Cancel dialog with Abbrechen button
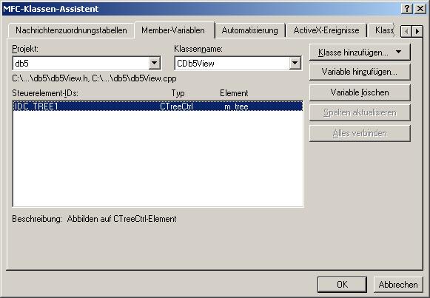Viewport: 430px width, 298px height. [398, 285]
